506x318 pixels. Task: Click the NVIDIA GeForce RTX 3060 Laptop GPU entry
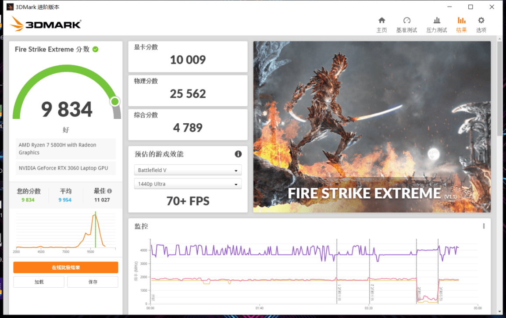pyautogui.click(x=65, y=168)
